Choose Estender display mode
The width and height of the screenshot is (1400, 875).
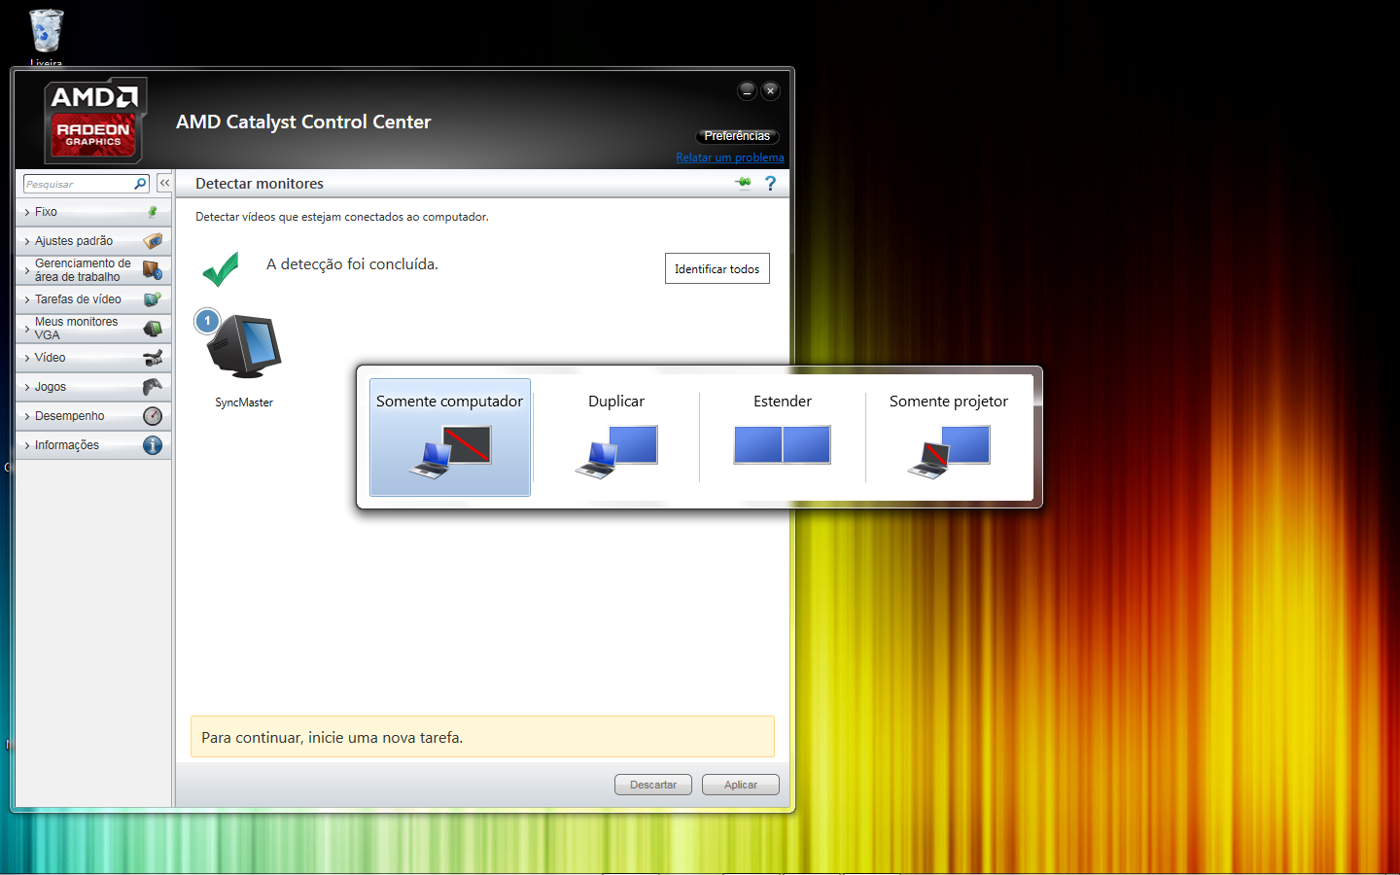click(x=783, y=437)
